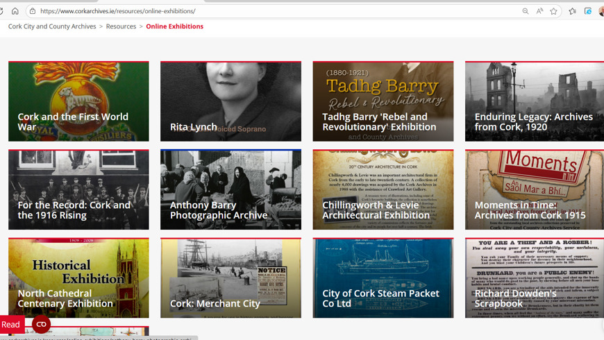The width and height of the screenshot is (604, 340).
Task: Click the Cork City and County Archives breadcrumb
Action: (52, 26)
